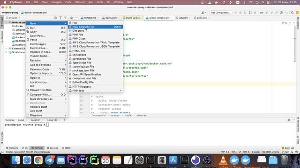This screenshot has height=168, width=300.
Task: Switch to the README.md editor tab
Action: 90,18
